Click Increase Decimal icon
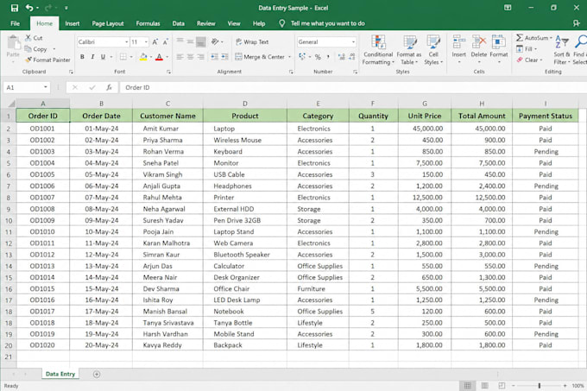Screen dimensions: 587x391 pyautogui.click(x=342, y=57)
